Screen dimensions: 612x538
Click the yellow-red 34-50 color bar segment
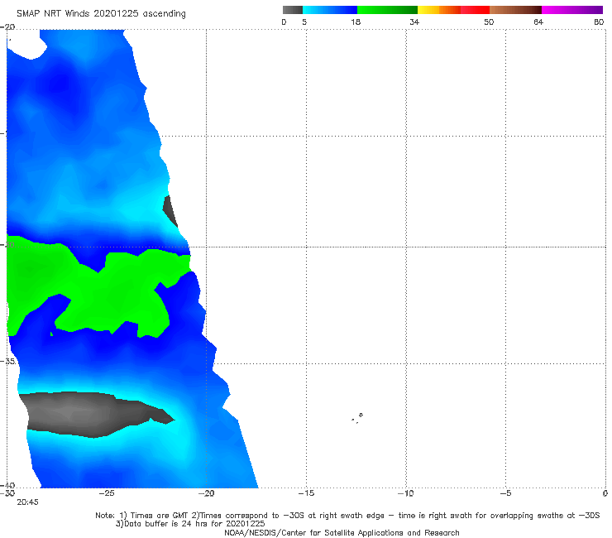point(453,10)
